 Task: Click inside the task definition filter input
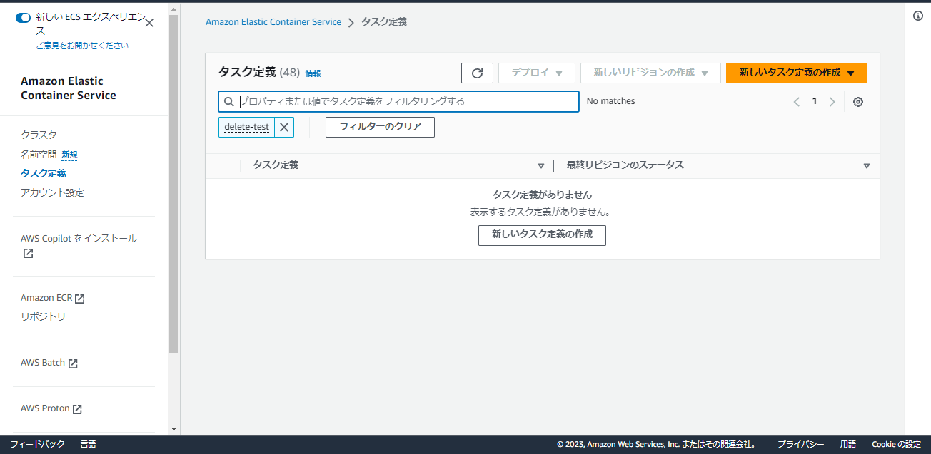tap(400, 101)
